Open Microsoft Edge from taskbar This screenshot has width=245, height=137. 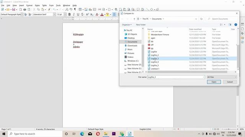82,134
